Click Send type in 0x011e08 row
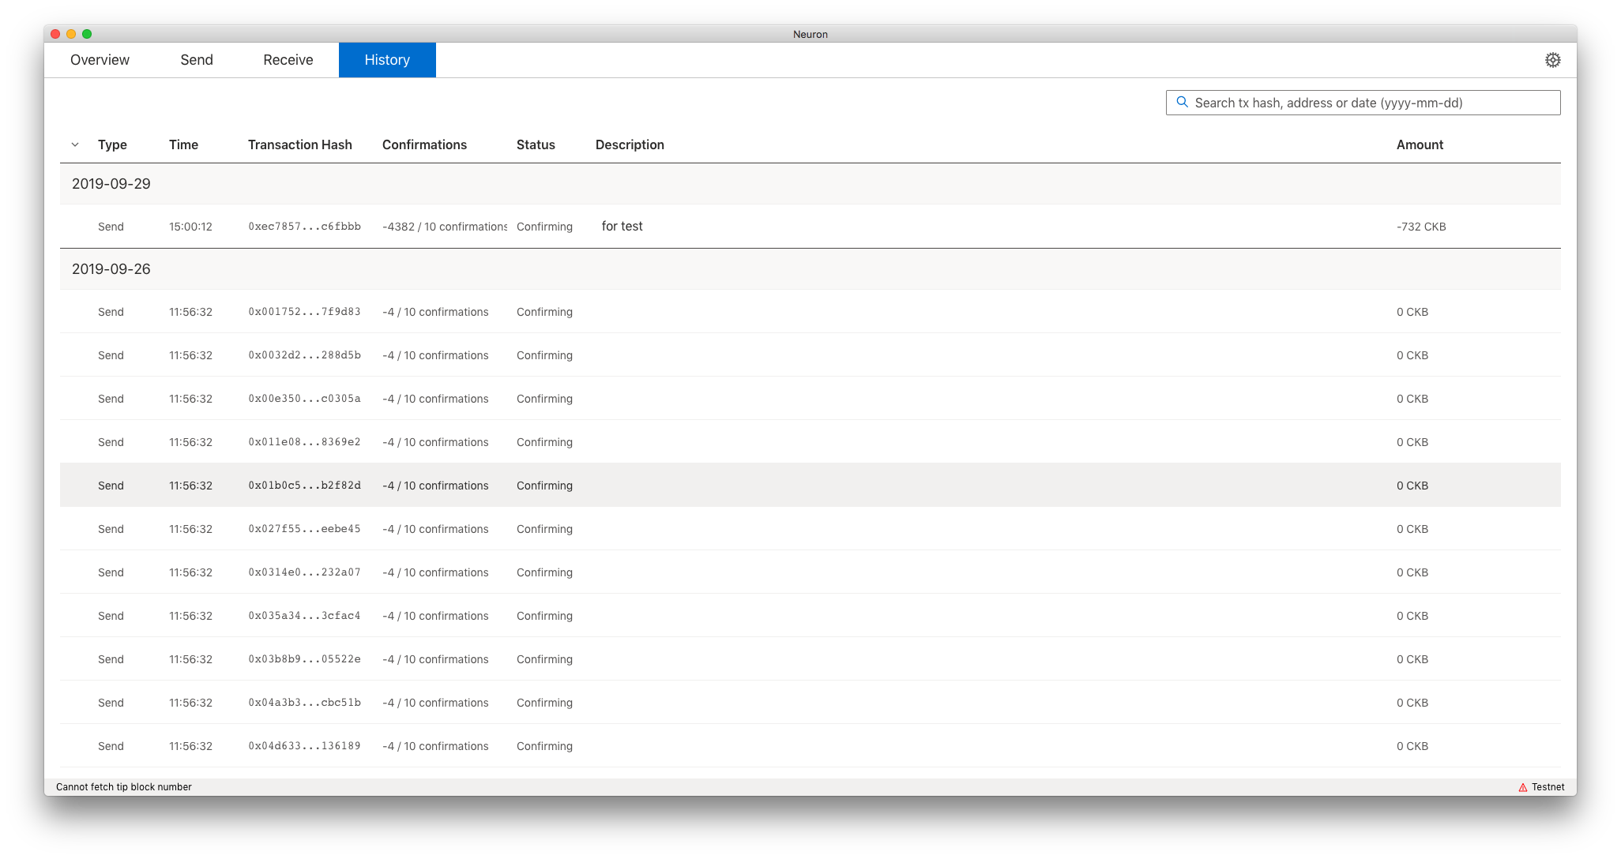The height and width of the screenshot is (859, 1621). [x=111, y=442]
